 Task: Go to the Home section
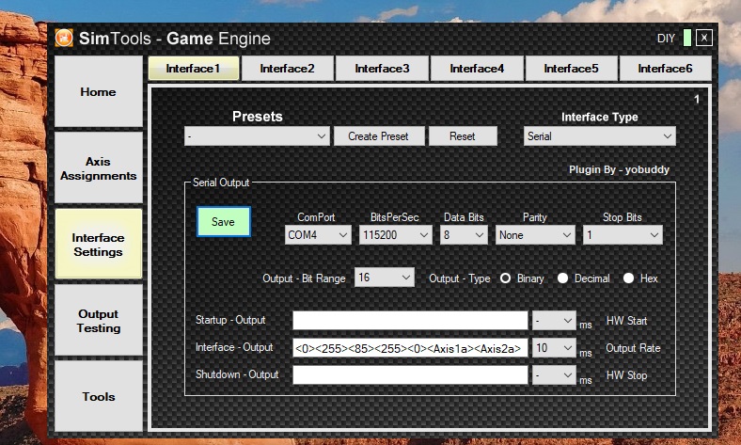pos(99,92)
